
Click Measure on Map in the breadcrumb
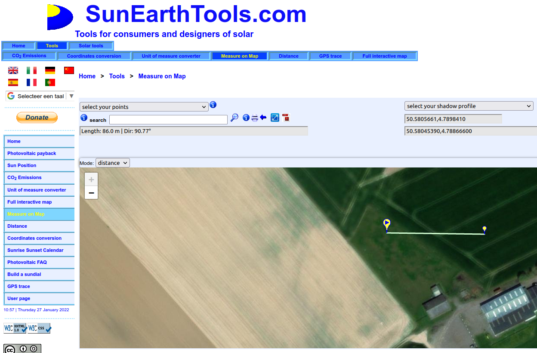click(162, 76)
